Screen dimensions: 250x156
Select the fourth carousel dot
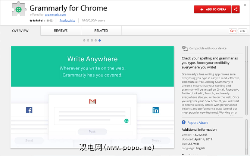coord(96,40)
